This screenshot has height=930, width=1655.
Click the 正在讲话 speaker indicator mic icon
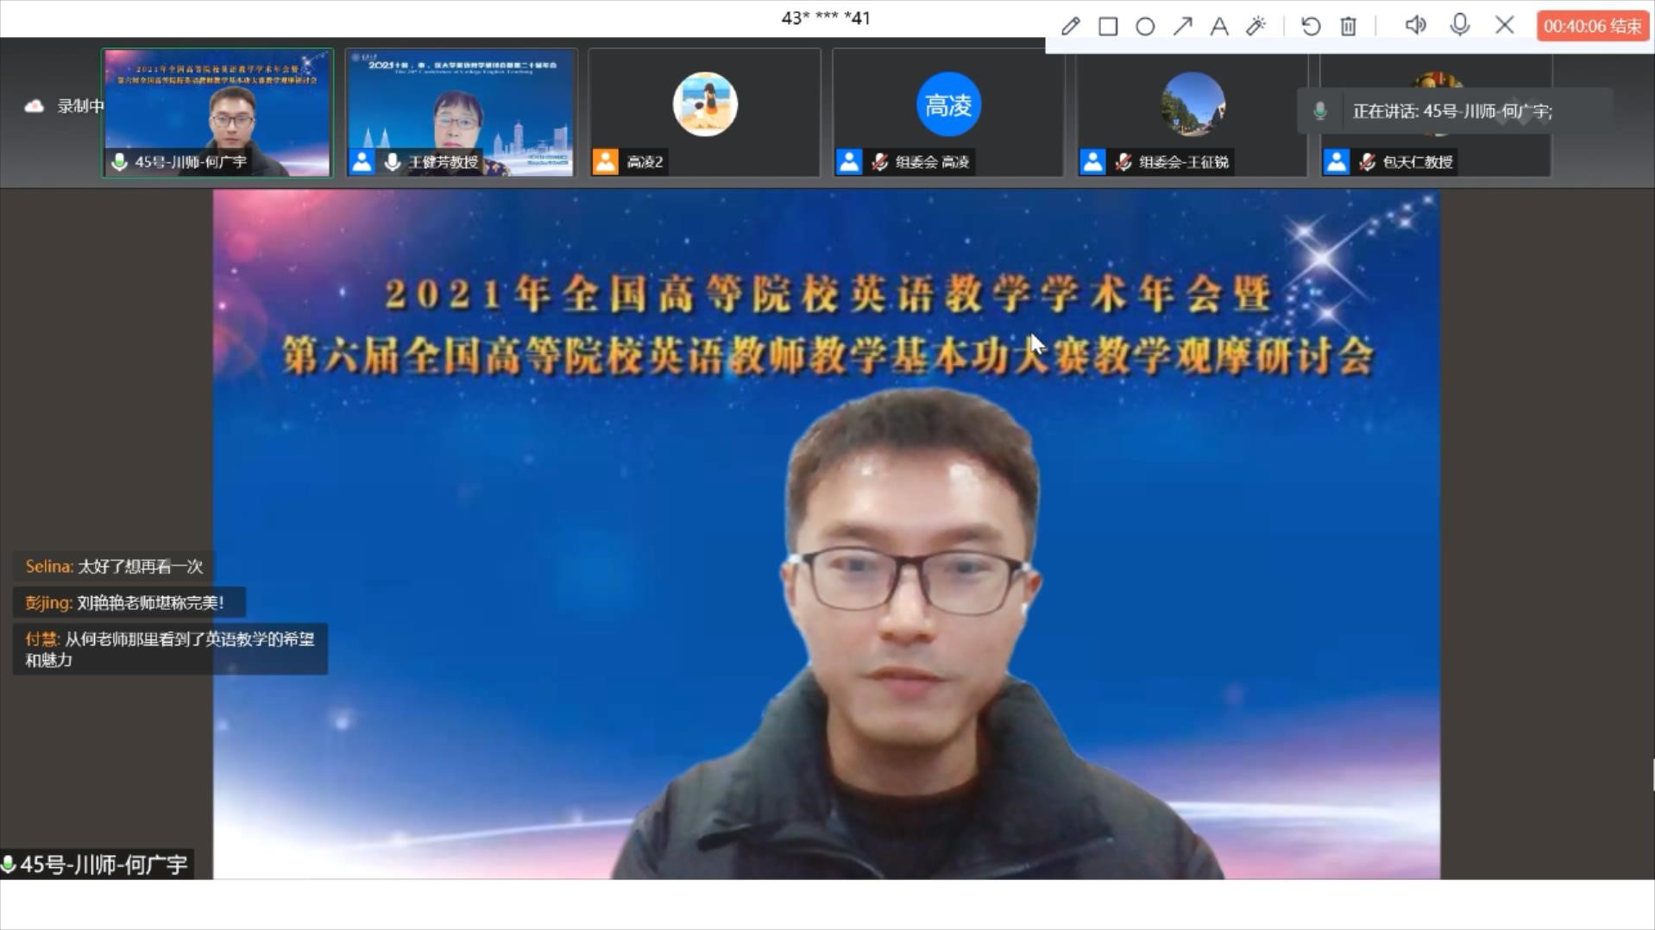(1319, 111)
